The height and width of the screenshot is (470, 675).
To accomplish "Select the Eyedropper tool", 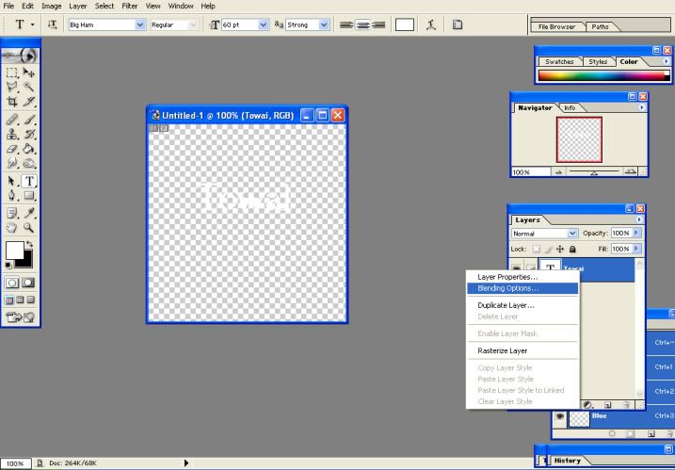I will click(29, 213).
